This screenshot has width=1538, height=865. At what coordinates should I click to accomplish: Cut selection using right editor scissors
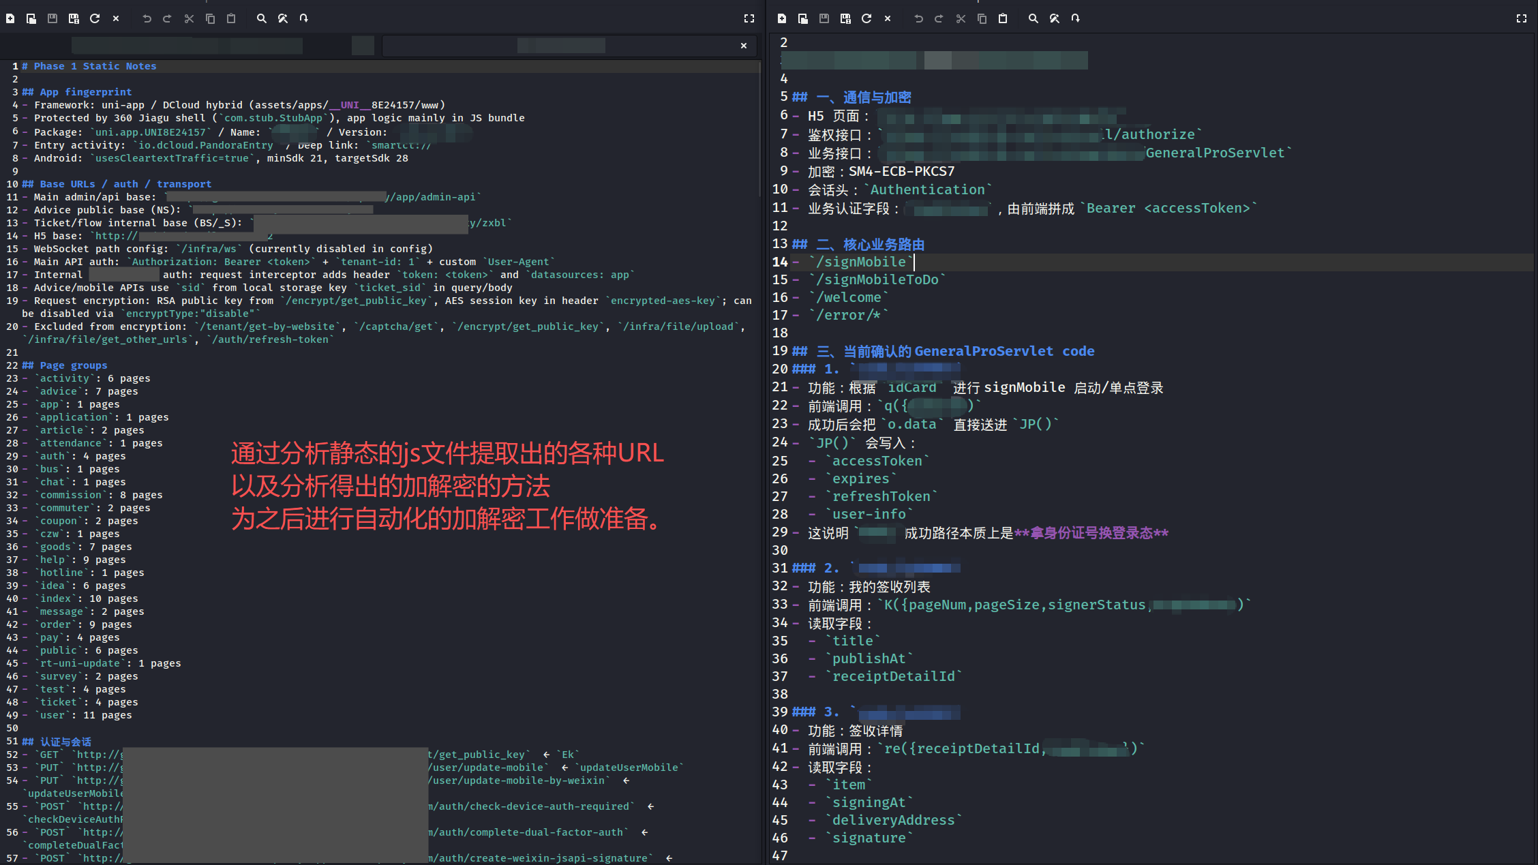(x=961, y=18)
